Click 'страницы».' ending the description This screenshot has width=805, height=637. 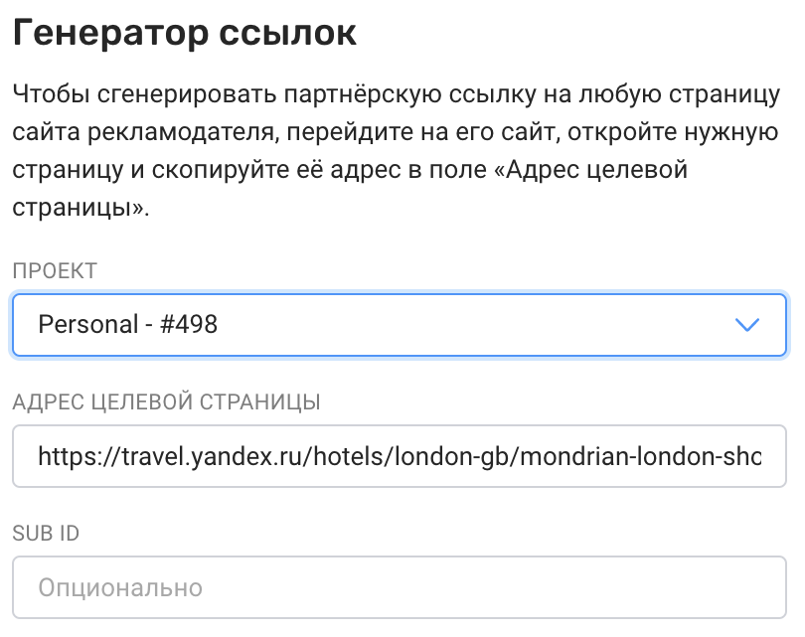tap(80, 210)
